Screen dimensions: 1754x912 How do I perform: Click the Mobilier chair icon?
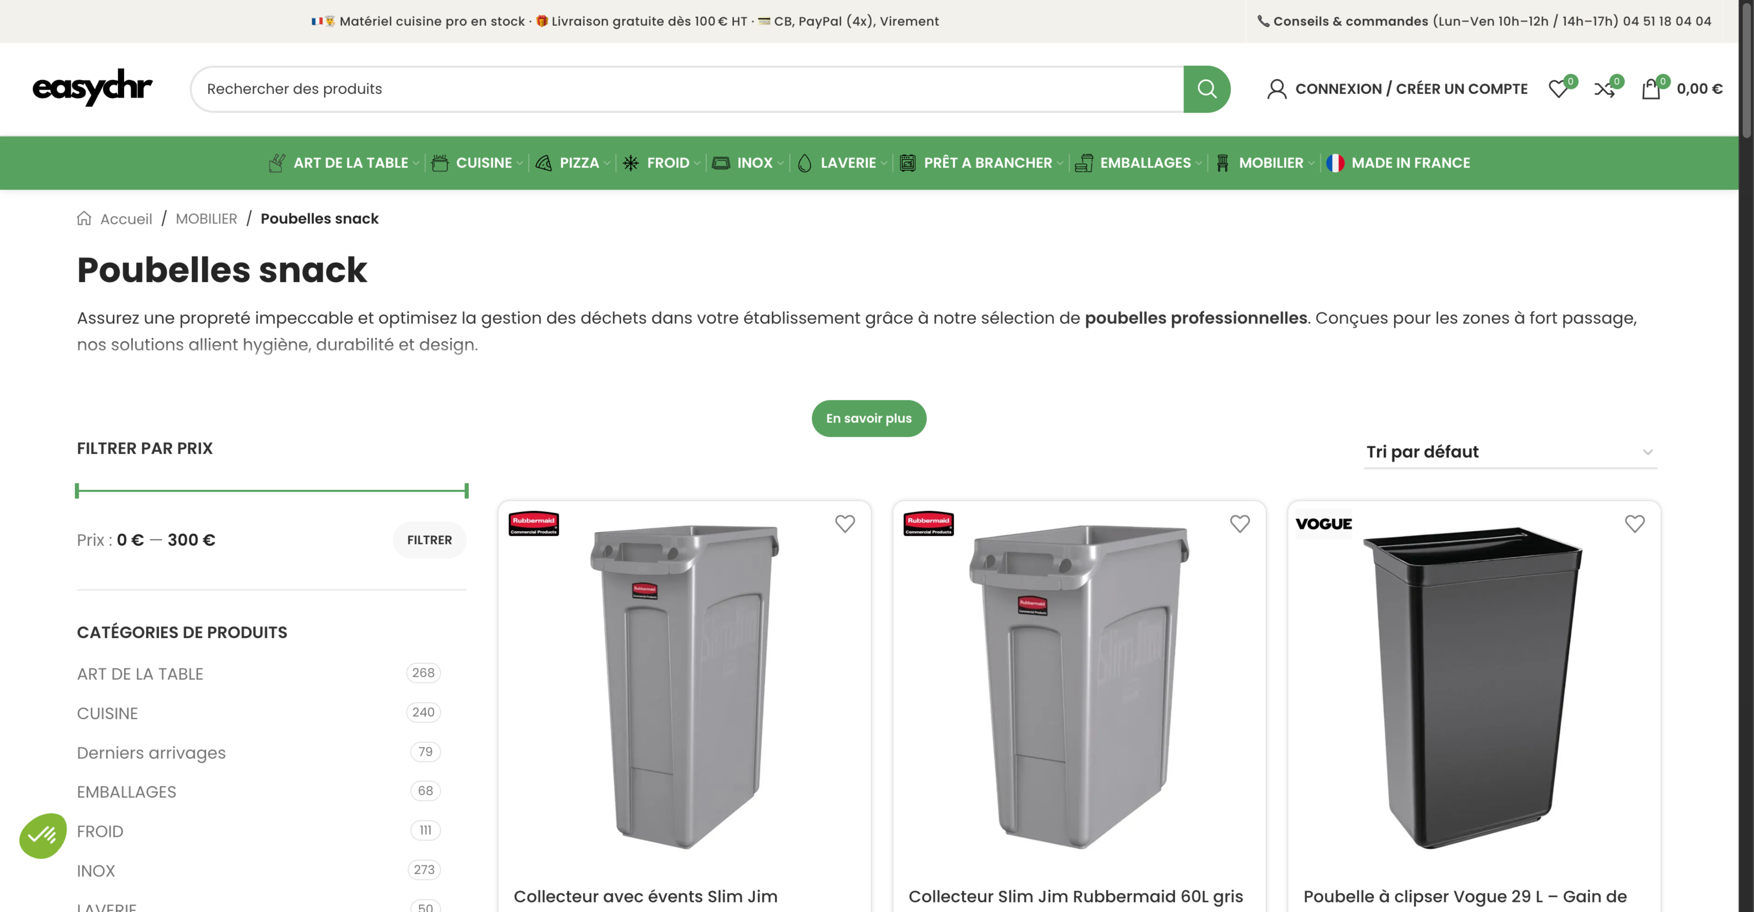click(x=1223, y=163)
